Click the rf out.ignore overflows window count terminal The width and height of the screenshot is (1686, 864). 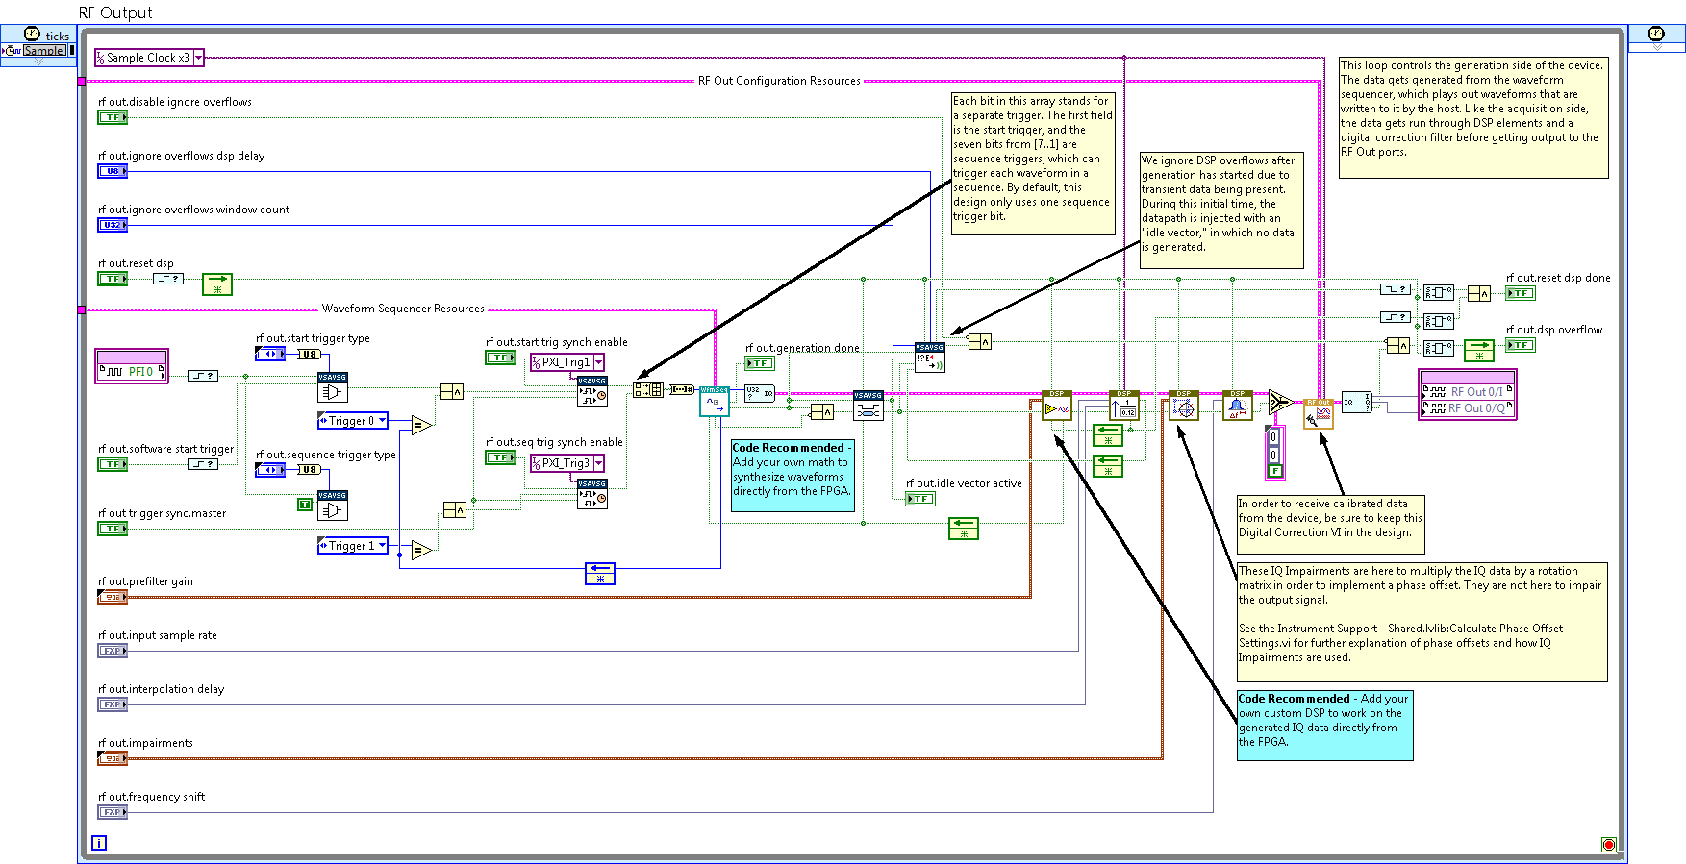click(113, 225)
